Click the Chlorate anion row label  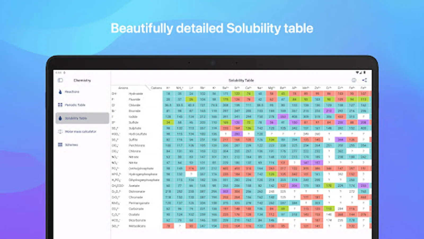135,151
